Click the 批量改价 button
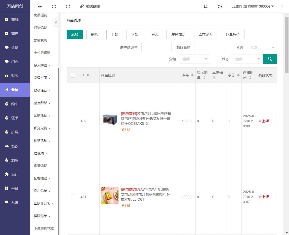 click(232, 34)
